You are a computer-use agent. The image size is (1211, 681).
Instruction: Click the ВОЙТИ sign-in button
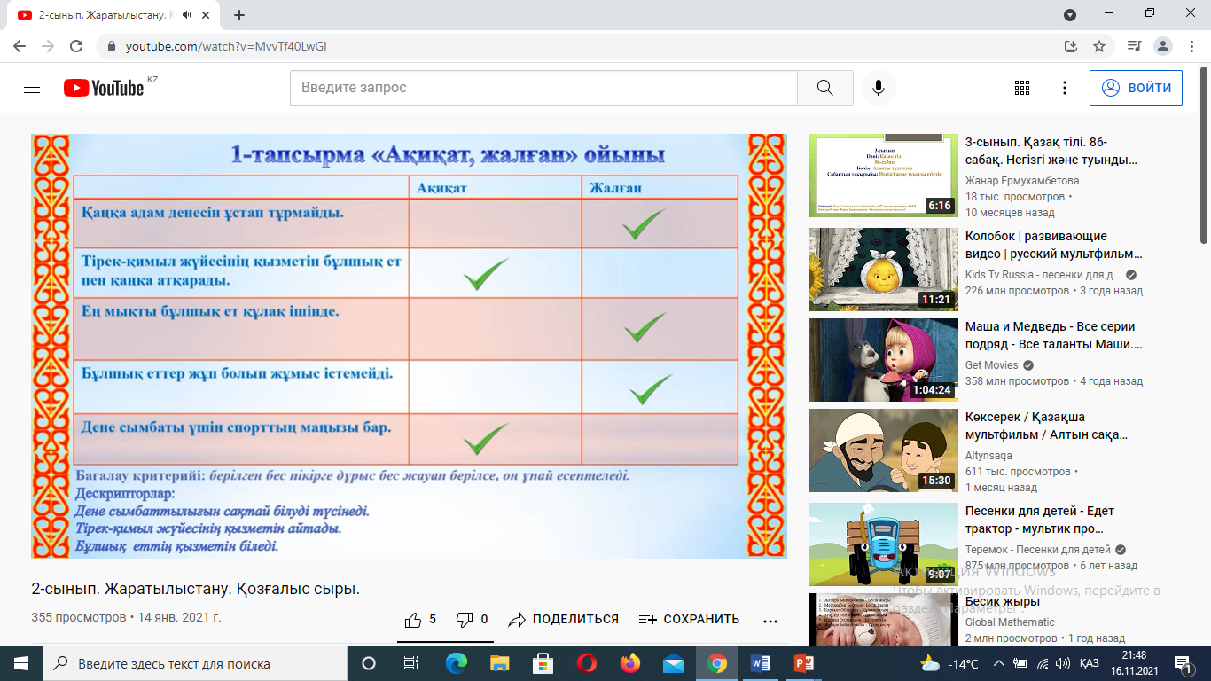[1136, 88]
